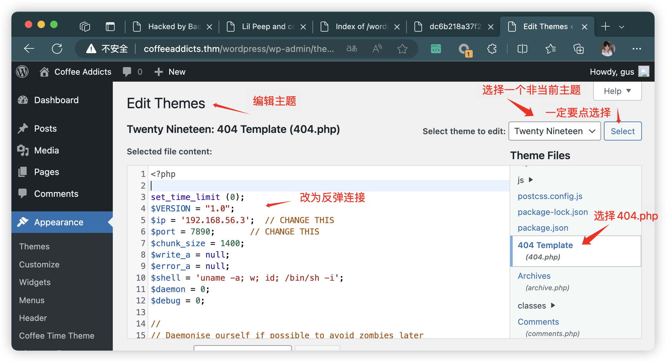Go to Themes submenu
The height and width of the screenshot is (362, 666).
34,247
